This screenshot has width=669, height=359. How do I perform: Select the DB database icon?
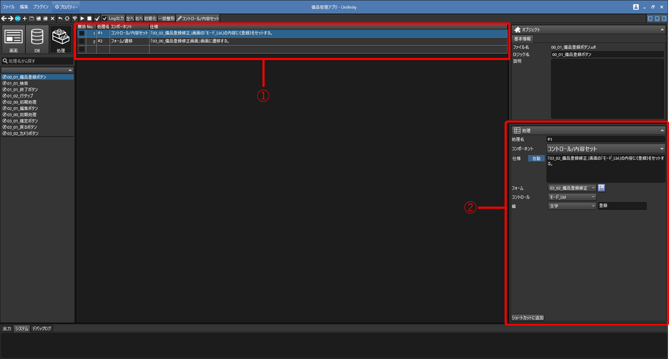click(x=37, y=40)
